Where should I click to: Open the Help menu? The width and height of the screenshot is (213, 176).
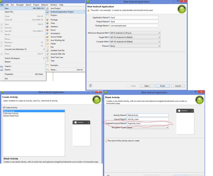coord(61,5)
